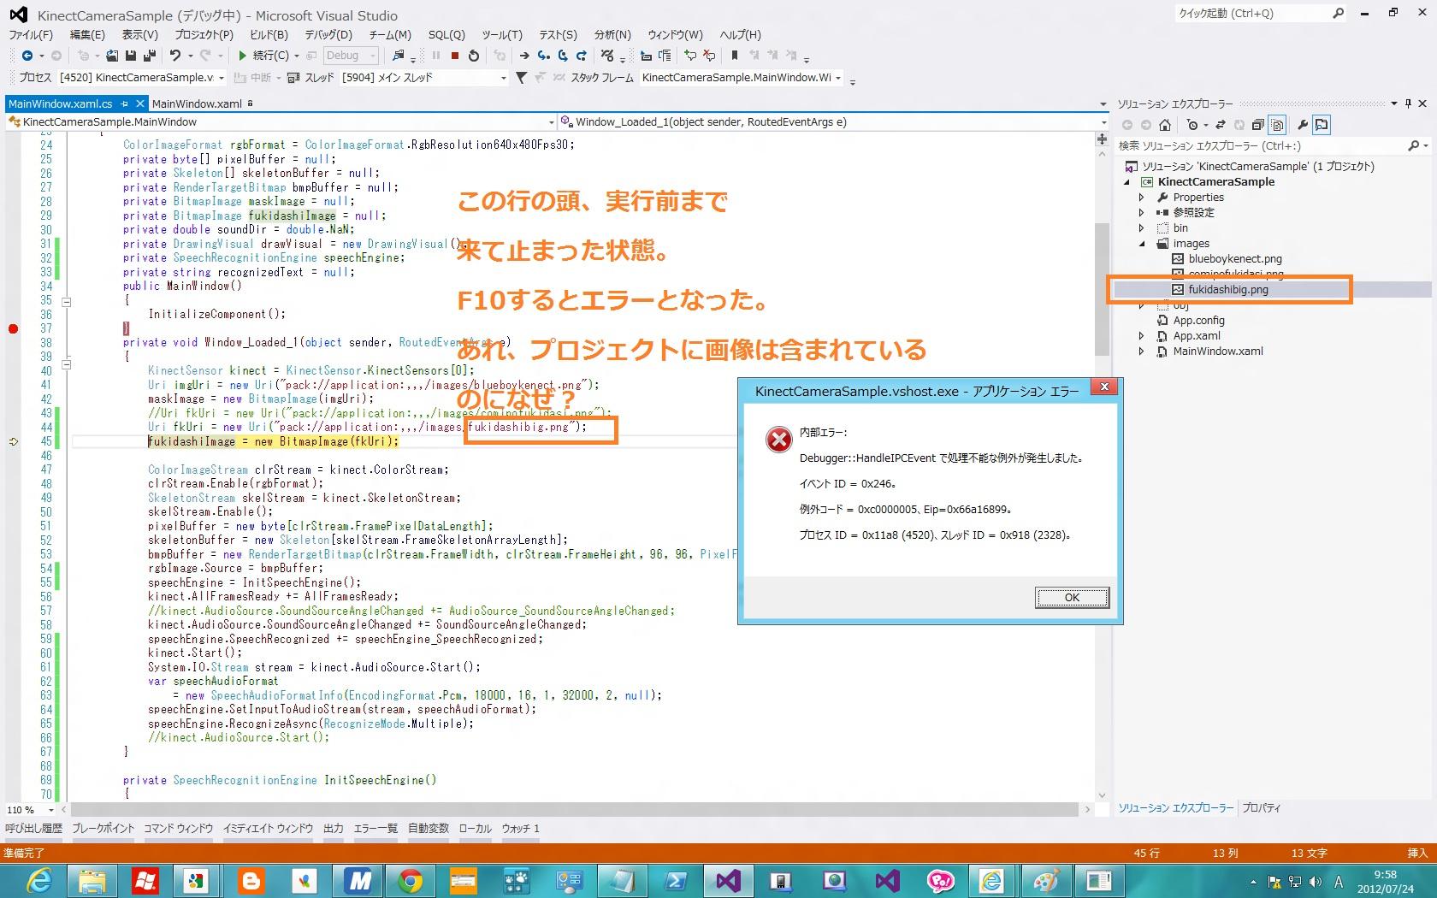Click Home icon in Solution Explorer
1437x898 pixels.
coord(1164,125)
